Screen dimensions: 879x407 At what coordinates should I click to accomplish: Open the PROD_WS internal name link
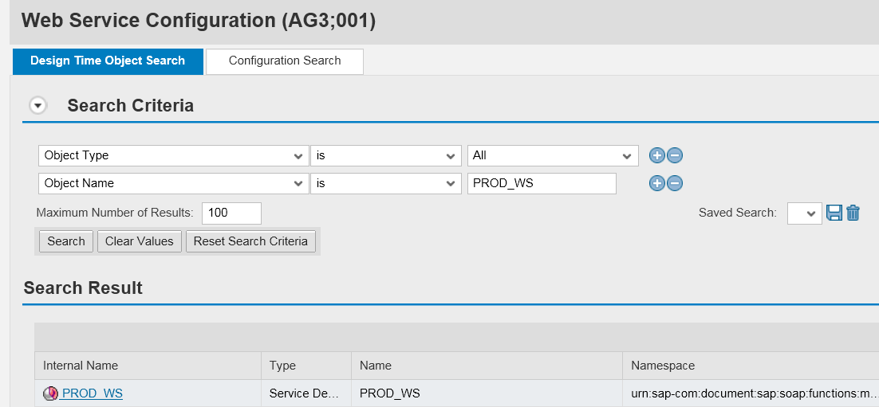click(92, 393)
